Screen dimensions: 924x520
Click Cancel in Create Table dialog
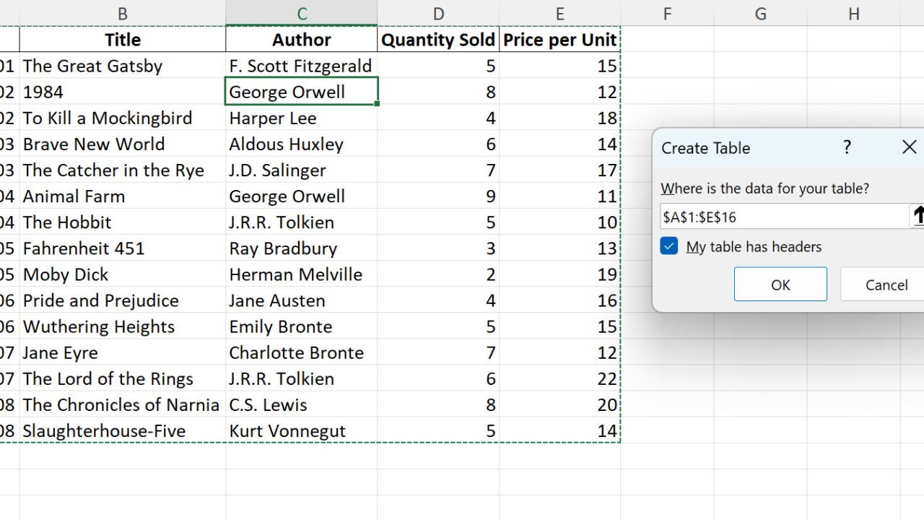click(886, 285)
